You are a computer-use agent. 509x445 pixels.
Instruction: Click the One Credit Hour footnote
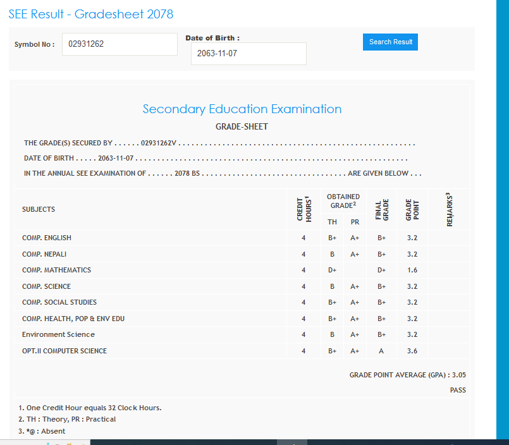[90, 408]
